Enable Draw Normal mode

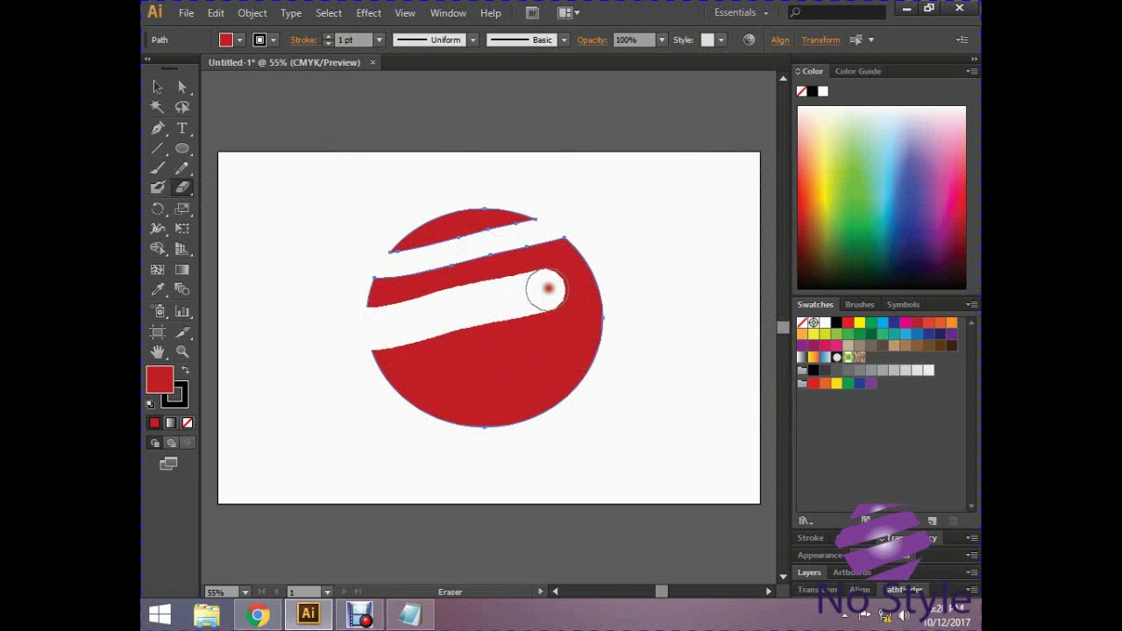click(x=154, y=443)
